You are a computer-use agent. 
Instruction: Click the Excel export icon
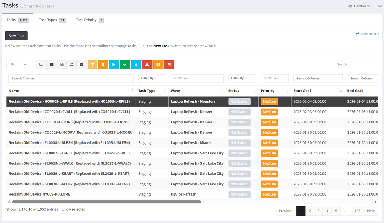(62, 65)
